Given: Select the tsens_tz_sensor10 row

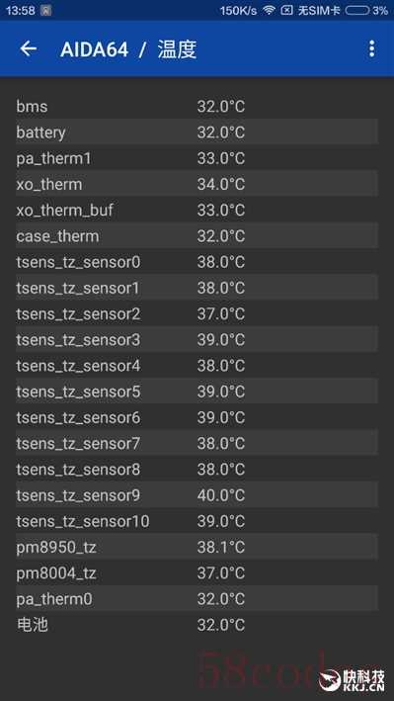Looking at the screenshot, I should click(197, 521).
